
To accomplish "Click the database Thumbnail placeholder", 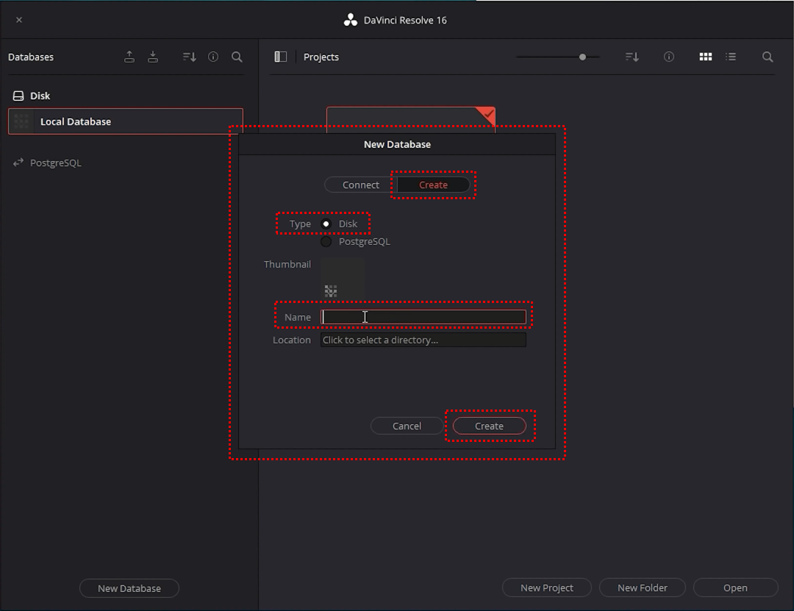I will point(343,278).
